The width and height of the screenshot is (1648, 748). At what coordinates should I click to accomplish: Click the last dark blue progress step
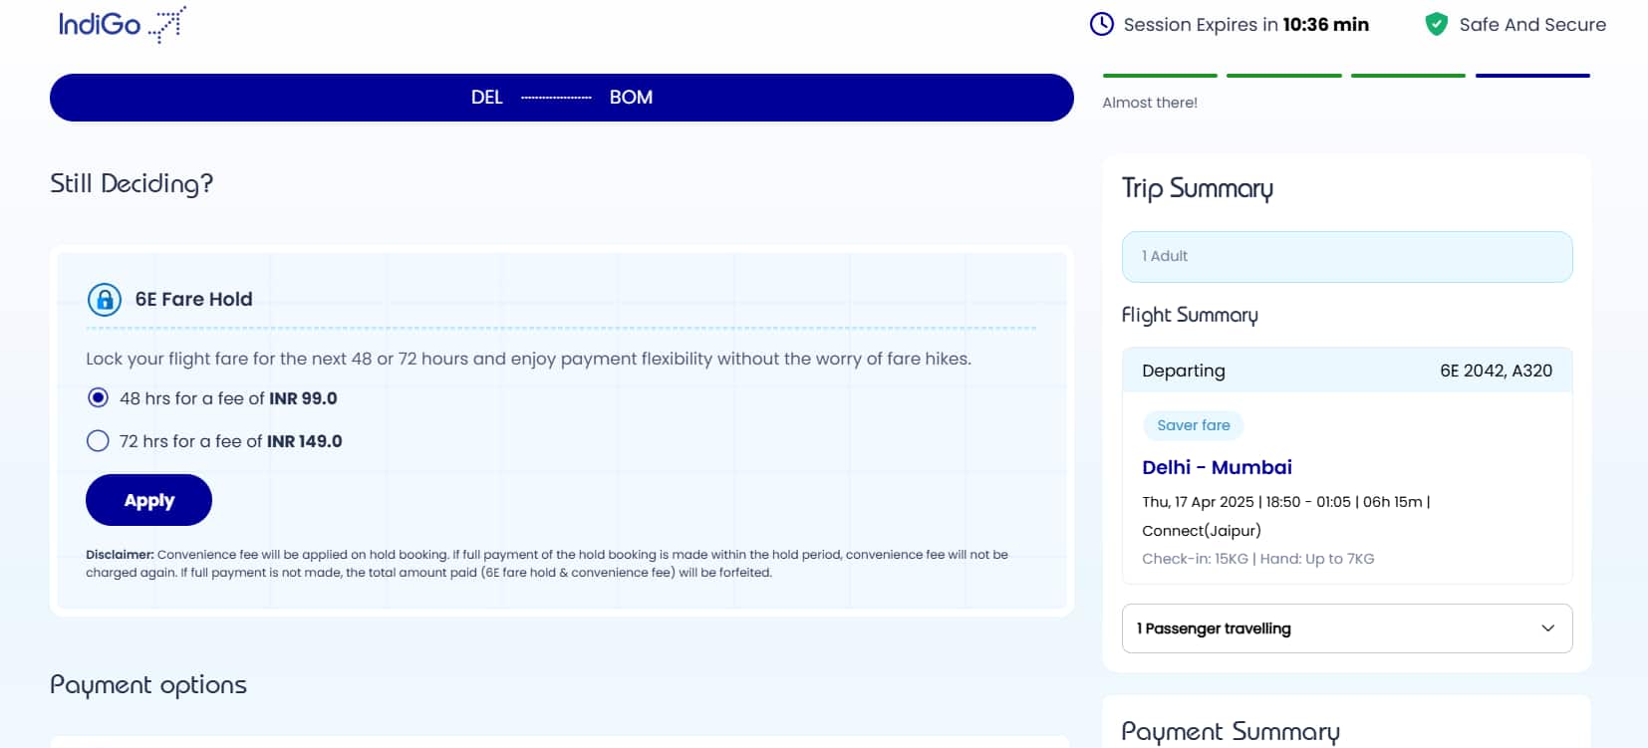coord(1532,76)
